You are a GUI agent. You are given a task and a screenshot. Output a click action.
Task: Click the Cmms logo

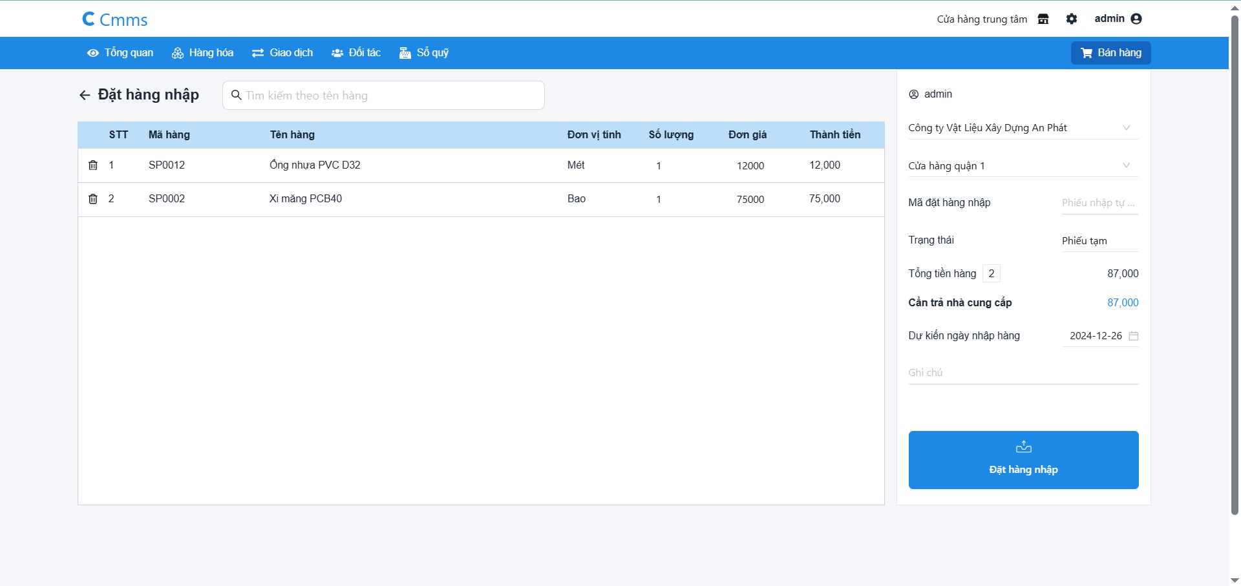115,19
